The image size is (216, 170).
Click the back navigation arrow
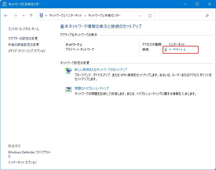[6, 16]
